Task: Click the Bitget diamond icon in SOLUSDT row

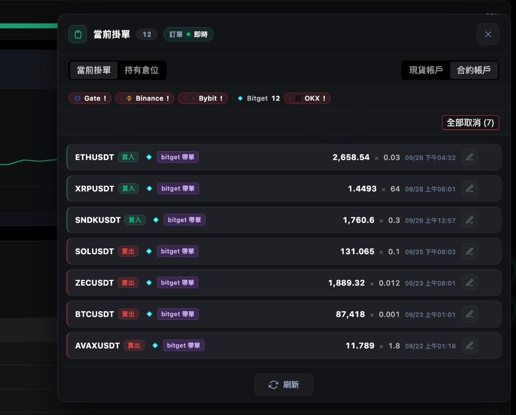Action: point(149,251)
